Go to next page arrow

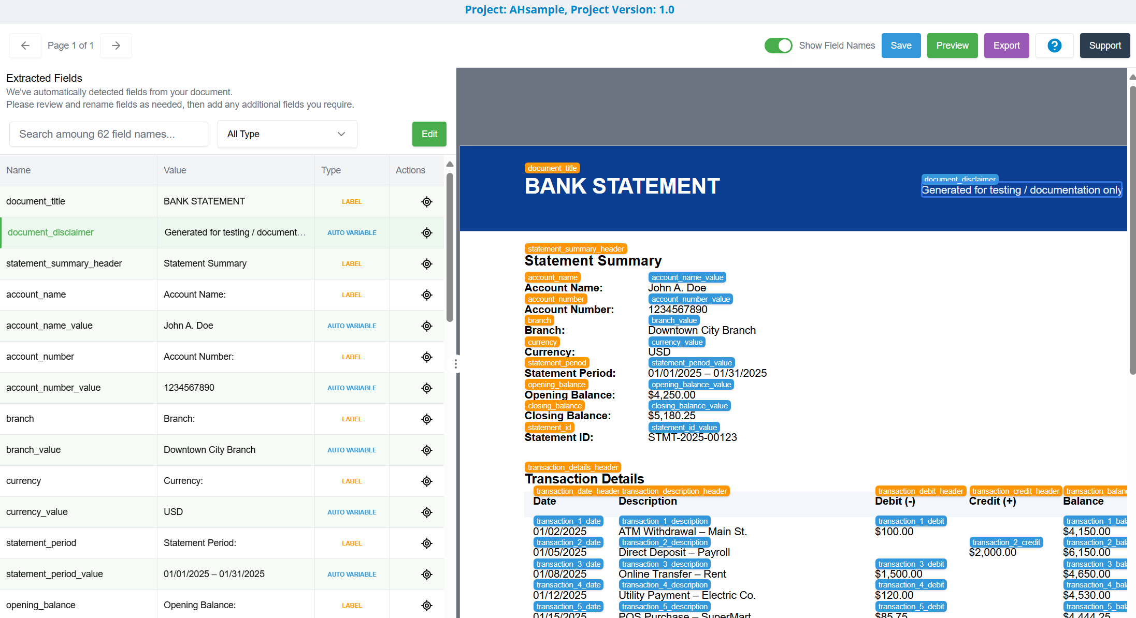coord(116,46)
